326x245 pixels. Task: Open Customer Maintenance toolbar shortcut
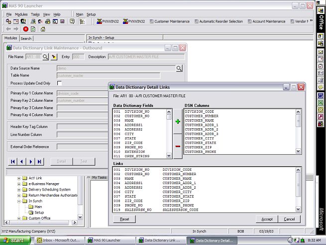pyautogui.click(x=170, y=21)
